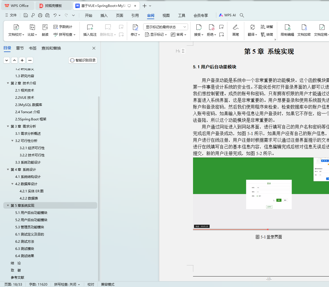Open Print Preview icon
This screenshot has width=329, height=287.
coord(47,15)
